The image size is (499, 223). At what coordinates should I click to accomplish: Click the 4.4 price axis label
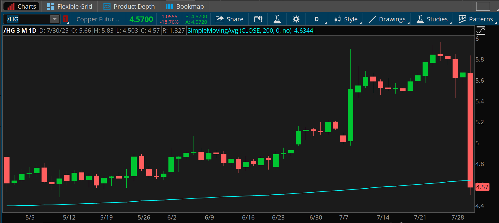(x=480, y=206)
